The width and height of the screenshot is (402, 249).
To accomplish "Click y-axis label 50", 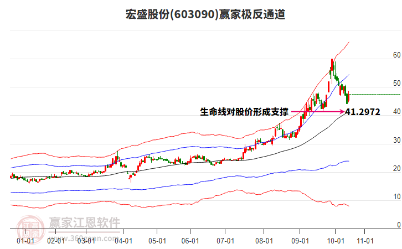I will click(396, 83).
